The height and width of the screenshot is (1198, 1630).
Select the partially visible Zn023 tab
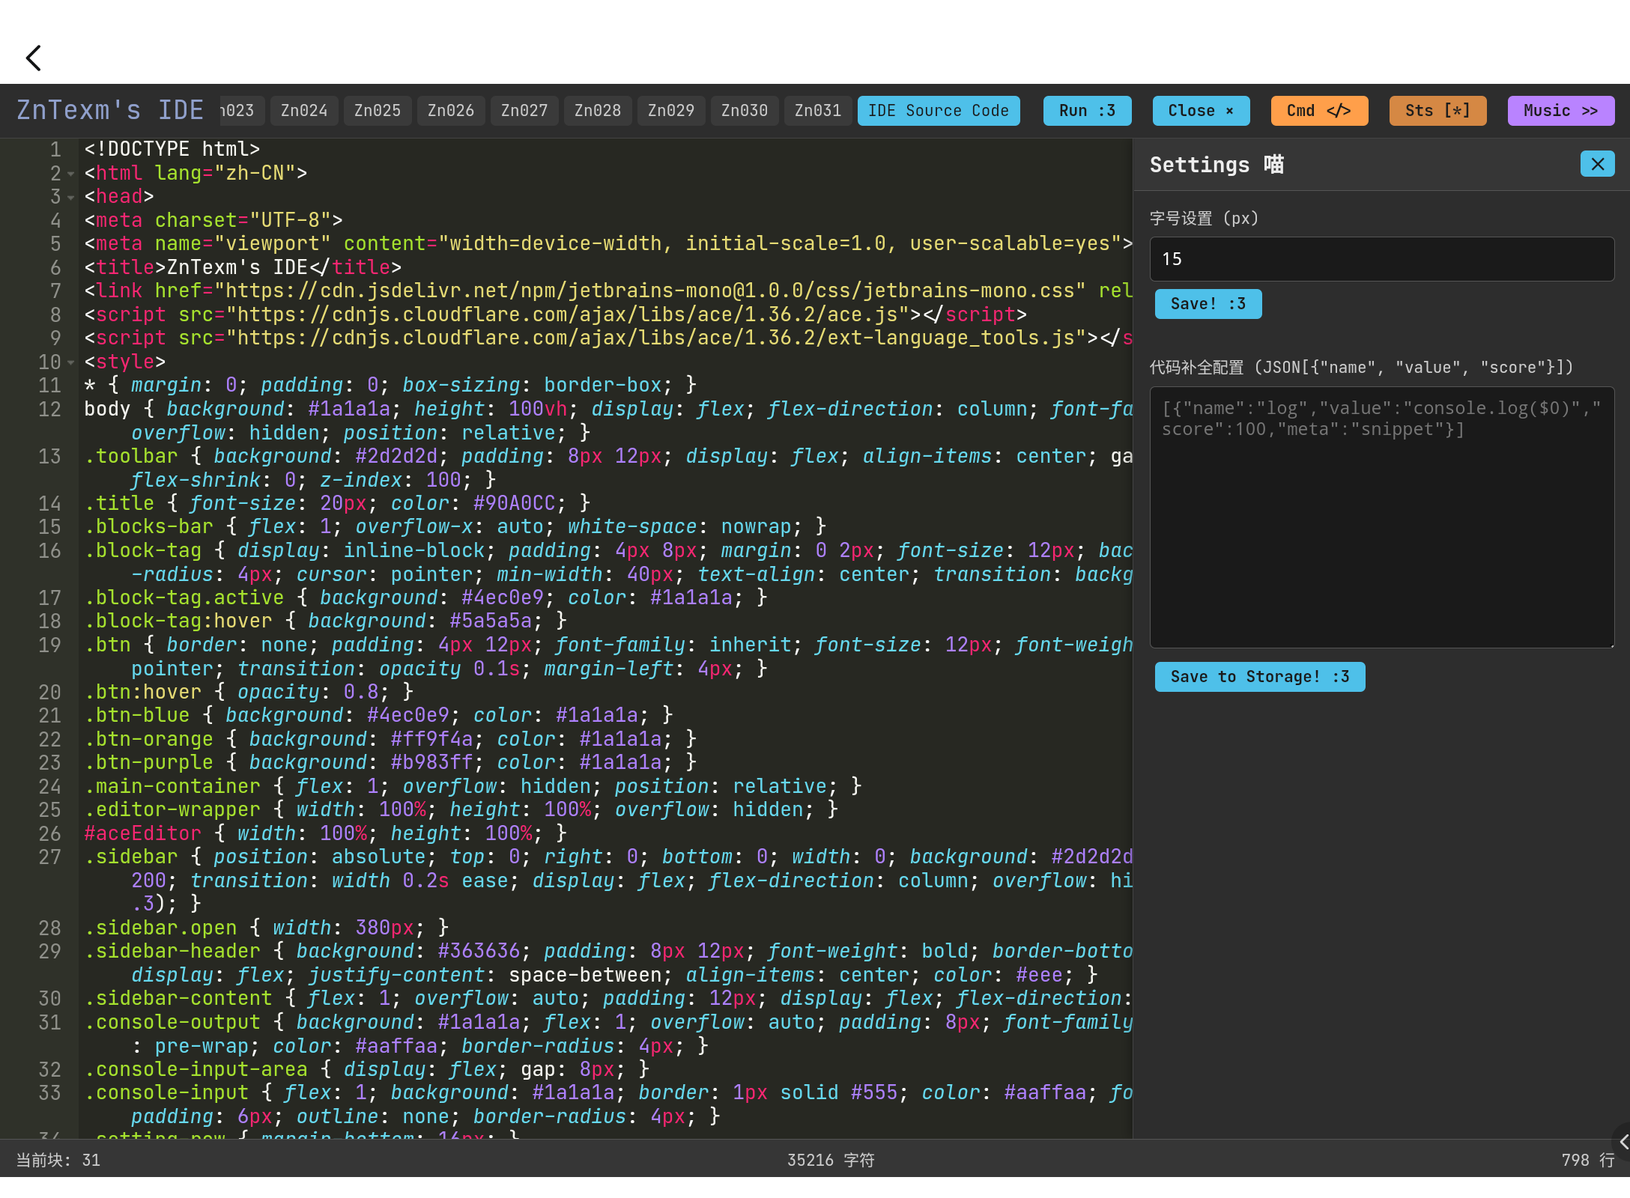pyautogui.click(x=242, y=111)
